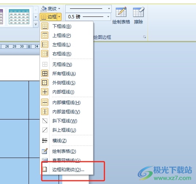Click the 内部框线 inside borders icon
196x184 pixels.
click(45, 92)
